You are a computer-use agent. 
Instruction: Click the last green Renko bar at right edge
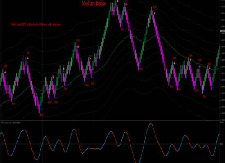[x=220, y=50]
